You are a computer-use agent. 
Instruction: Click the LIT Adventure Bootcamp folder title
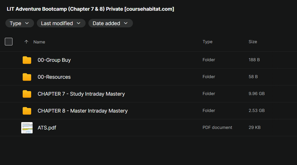(90, 9)
